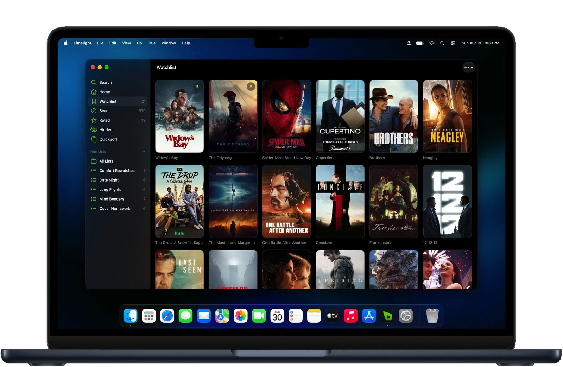The height and width of the screenshot is (367, 563).
Task: Click the Wi-Fi status icon
Action: [432, 43]
